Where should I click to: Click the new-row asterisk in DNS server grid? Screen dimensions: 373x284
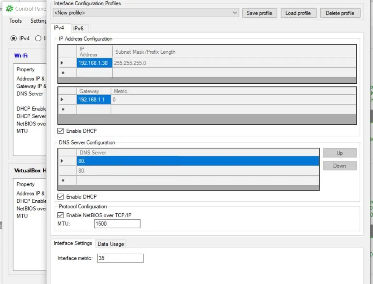pyautogui.click(x=63, y=180)
